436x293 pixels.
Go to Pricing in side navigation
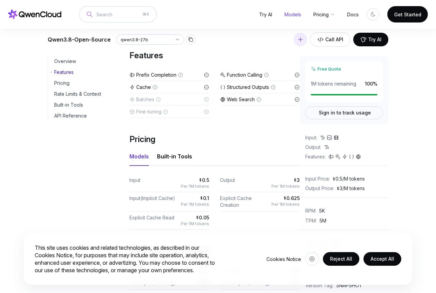tap(62, 83)
